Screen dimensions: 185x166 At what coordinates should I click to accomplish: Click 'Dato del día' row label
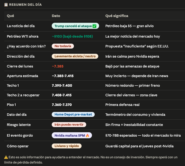click(x=17, y=114)
